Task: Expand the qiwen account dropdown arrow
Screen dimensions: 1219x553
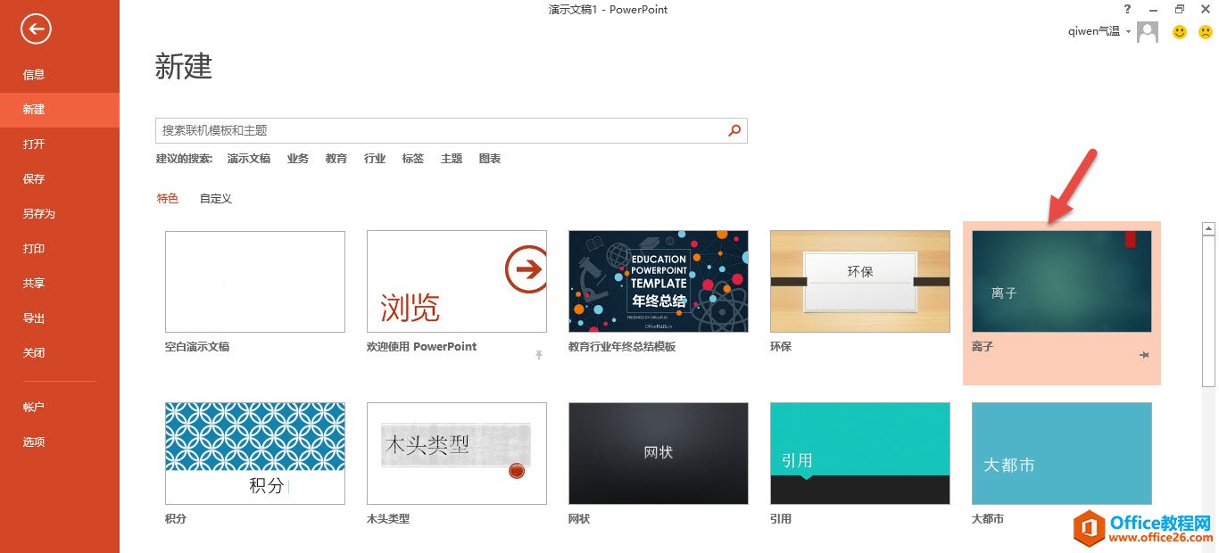Action: click(1128, 32)
